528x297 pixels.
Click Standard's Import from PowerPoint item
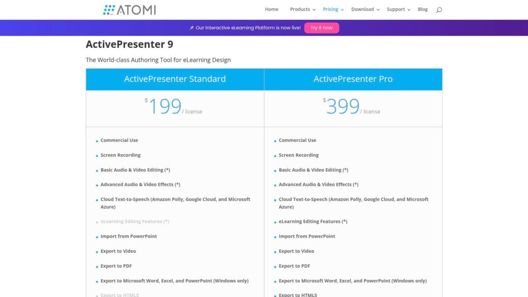click(128, 236)
